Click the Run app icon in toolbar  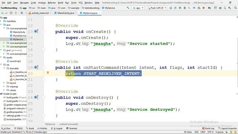point(171,8)
